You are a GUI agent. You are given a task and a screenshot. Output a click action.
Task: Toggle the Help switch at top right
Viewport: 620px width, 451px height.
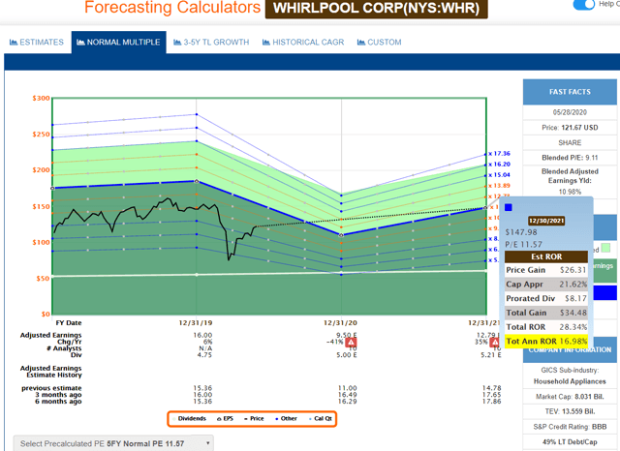tap(583, 4)
